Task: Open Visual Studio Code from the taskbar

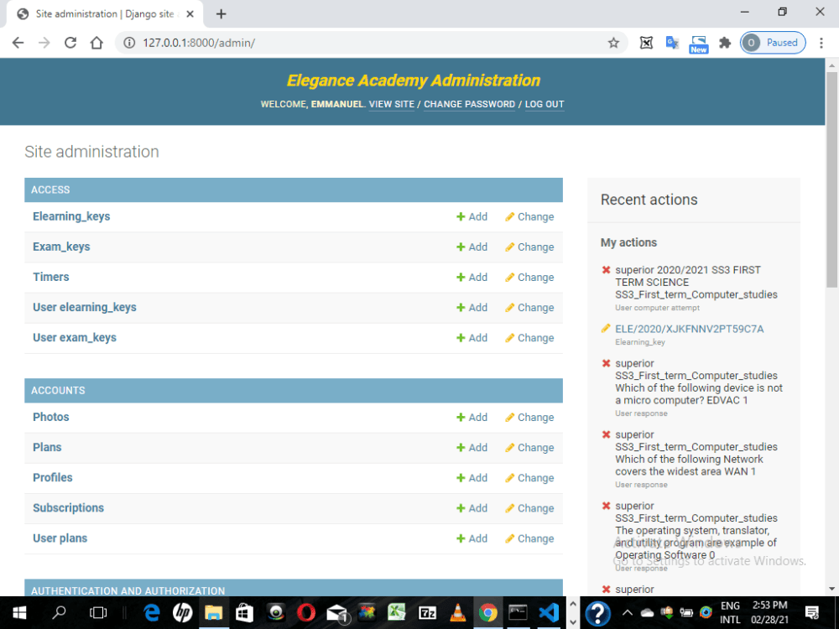Action: click(x=549, y=613)
